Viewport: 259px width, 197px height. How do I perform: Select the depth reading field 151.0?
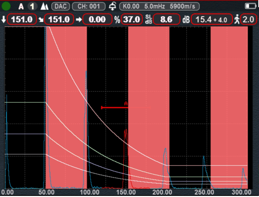22,19
